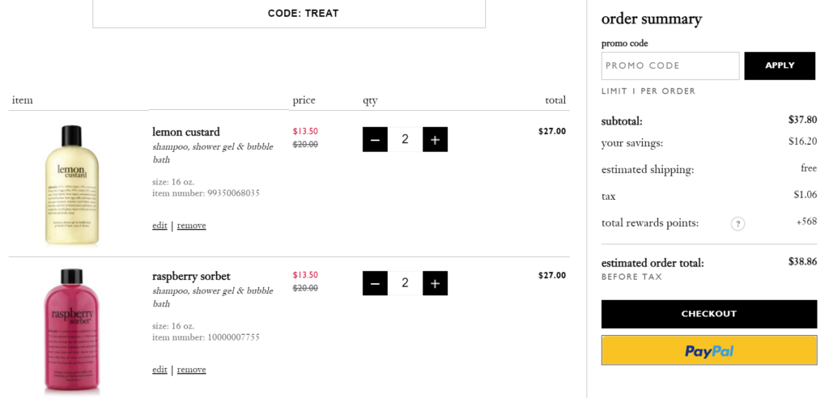Decrease raspberry sorbet quantity with minus button

coord(375,283)
